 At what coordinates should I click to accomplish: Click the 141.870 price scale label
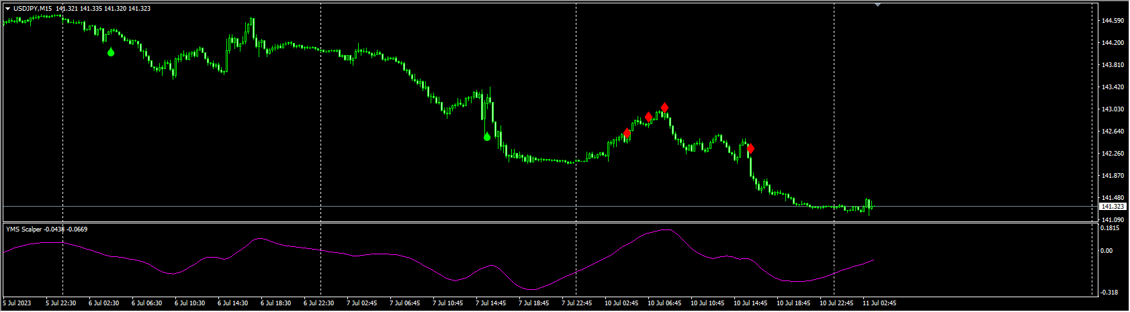click(1113, 176)
